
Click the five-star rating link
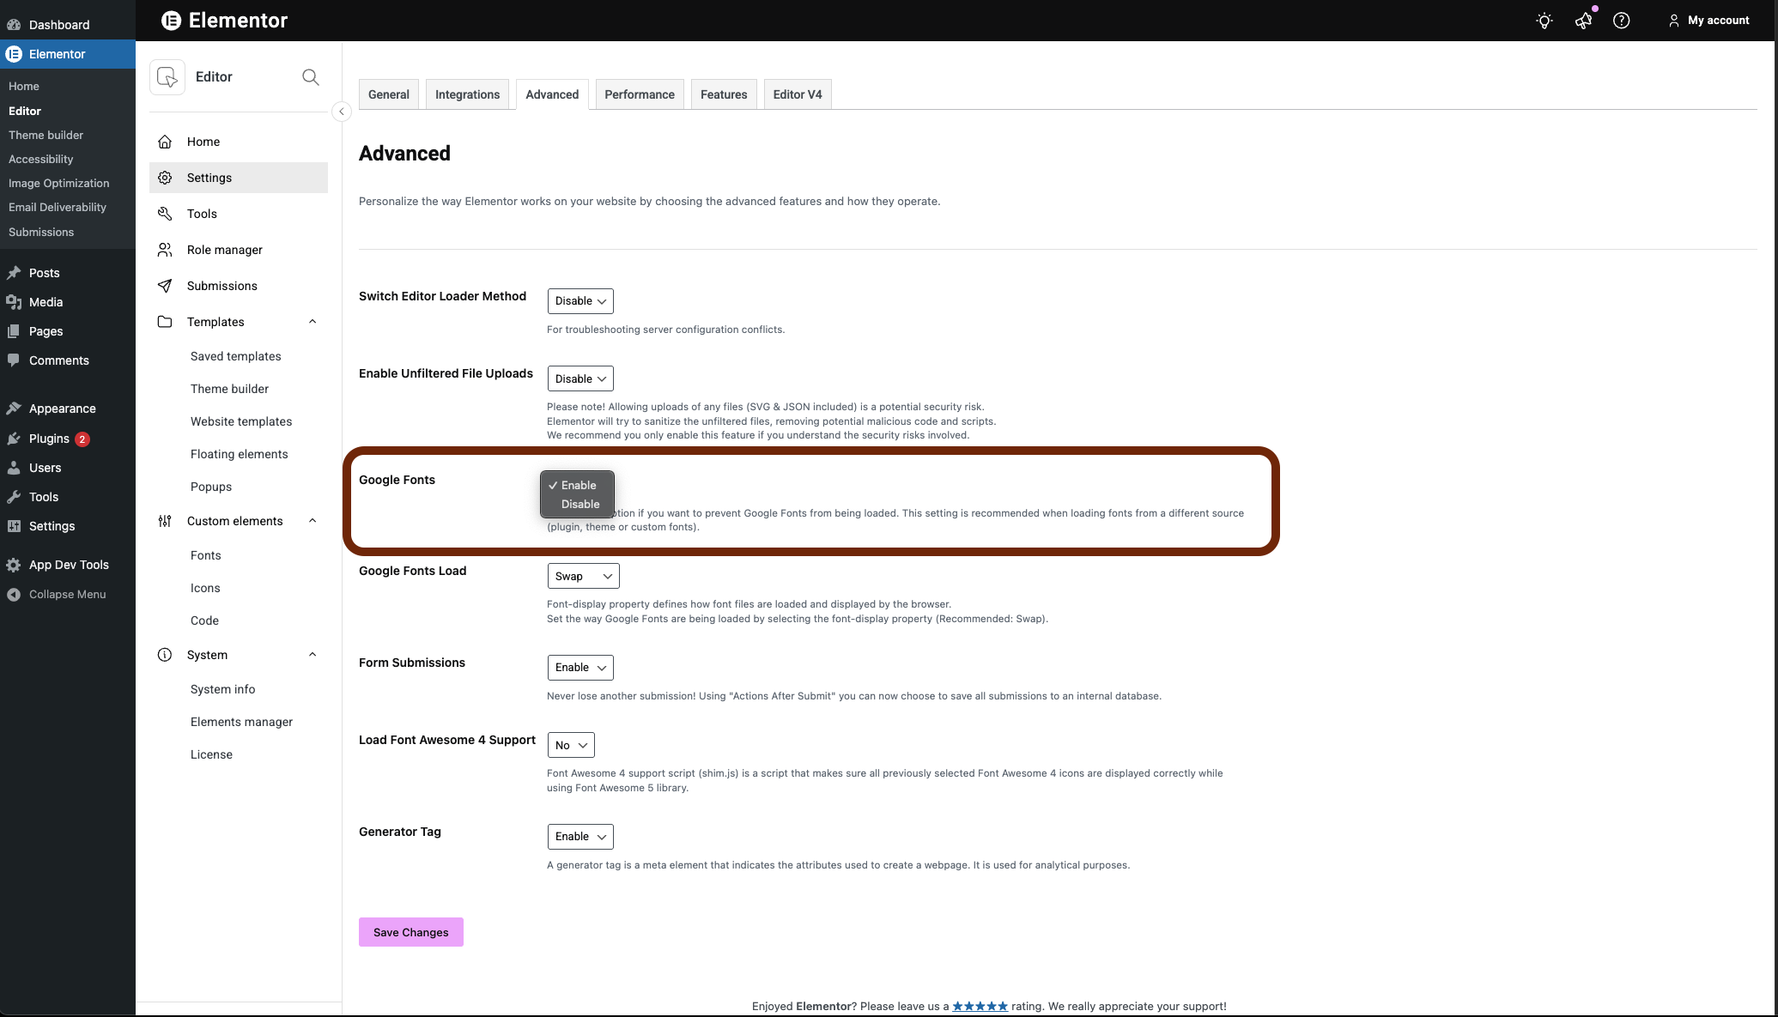(980, 1006)
